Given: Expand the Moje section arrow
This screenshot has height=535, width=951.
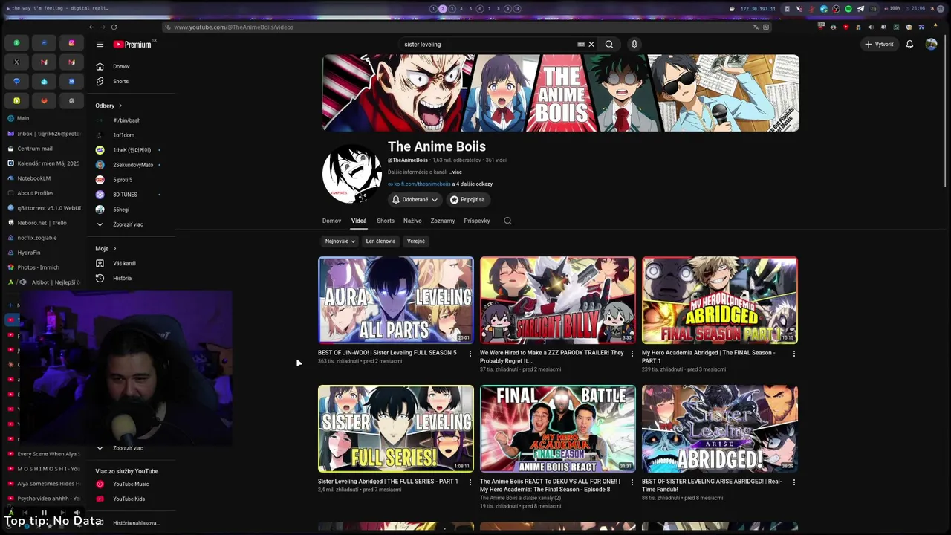Looking at the screenshot, I should [x=114, y=249].
